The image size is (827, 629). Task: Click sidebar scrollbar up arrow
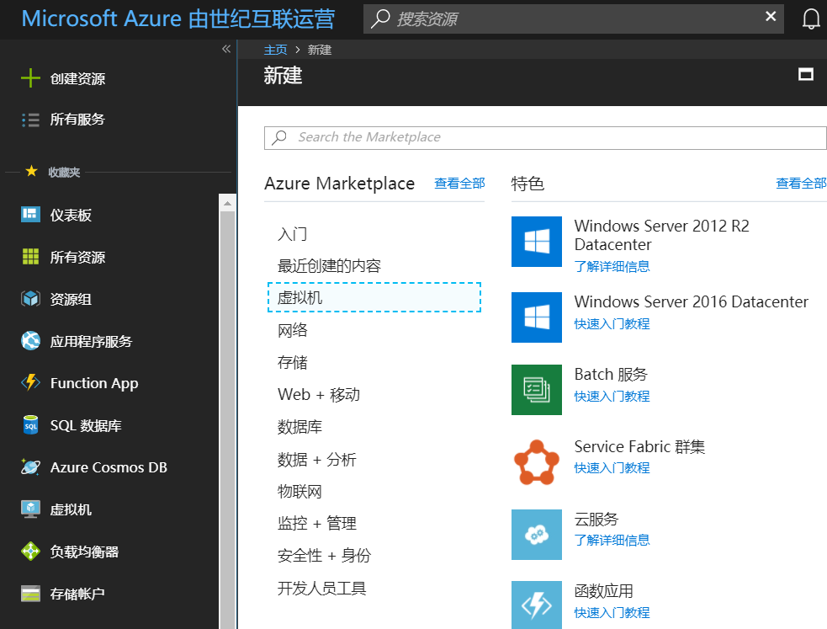(227, 203)
